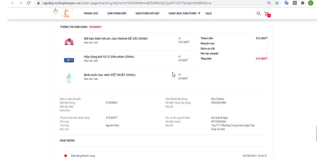
Task: Open the SALE menu item
Action: [x=209, y=13]
